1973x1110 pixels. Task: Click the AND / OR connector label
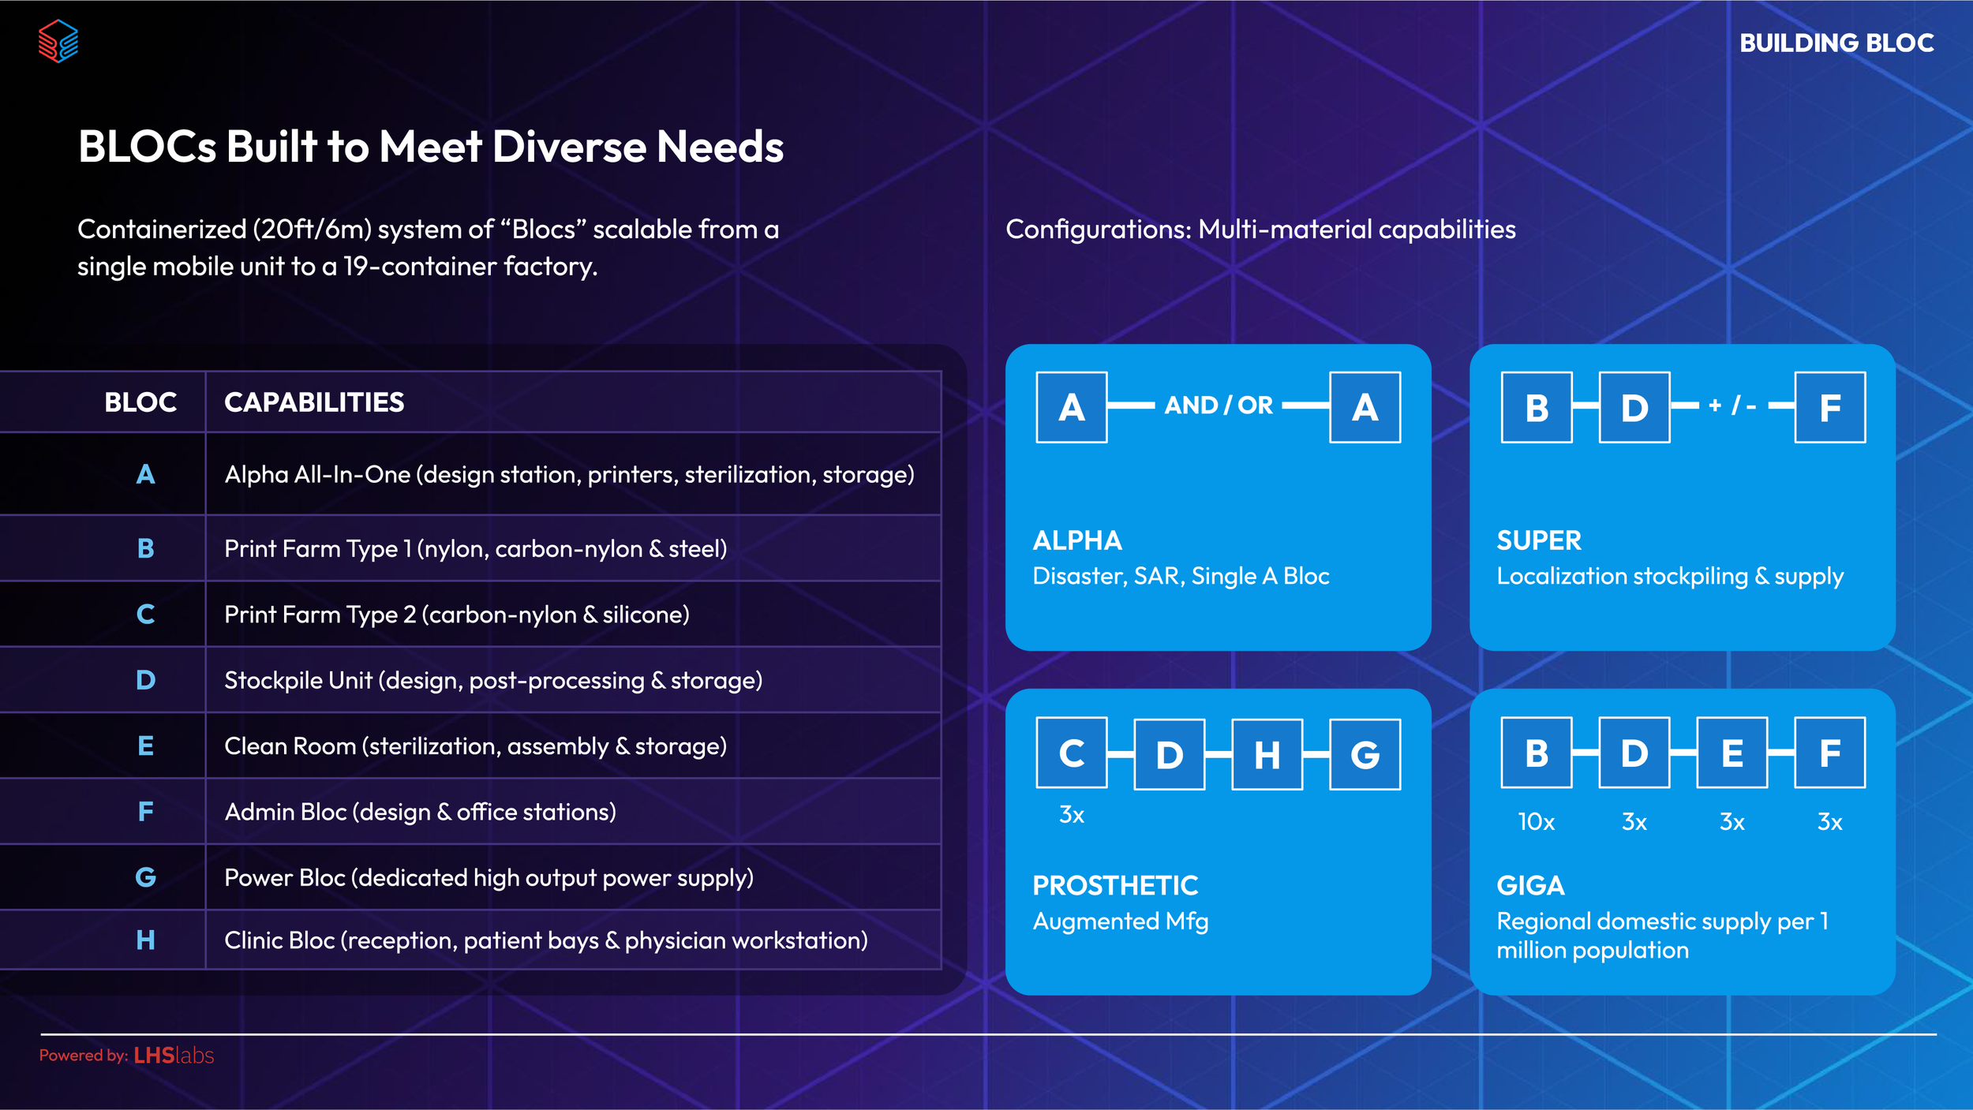pos(1218,406)
